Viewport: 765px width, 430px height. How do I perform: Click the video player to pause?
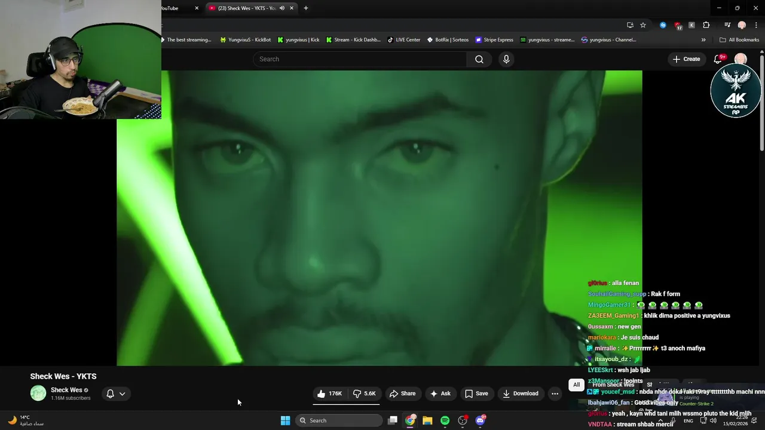[380, 218]
